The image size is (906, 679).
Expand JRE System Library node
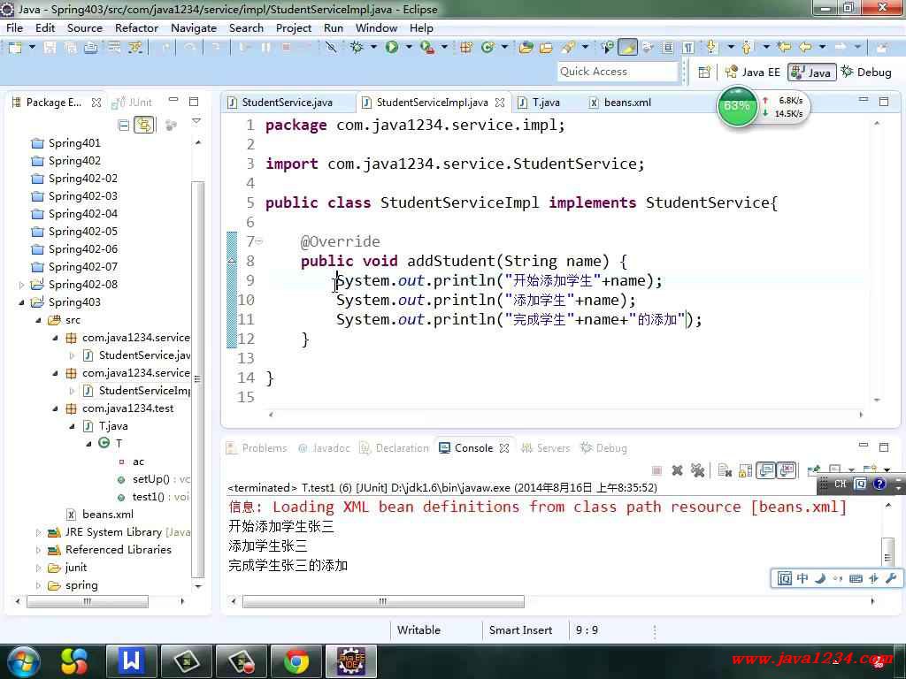click(x=38, y=532)
